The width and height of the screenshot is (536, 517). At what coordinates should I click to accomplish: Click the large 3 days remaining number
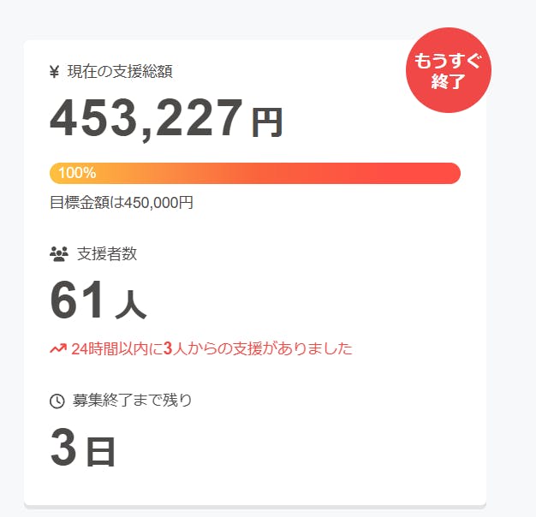(64, 448)
